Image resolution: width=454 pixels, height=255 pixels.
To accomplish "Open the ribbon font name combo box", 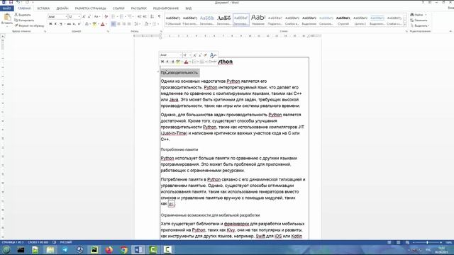I will coord(57,17).
